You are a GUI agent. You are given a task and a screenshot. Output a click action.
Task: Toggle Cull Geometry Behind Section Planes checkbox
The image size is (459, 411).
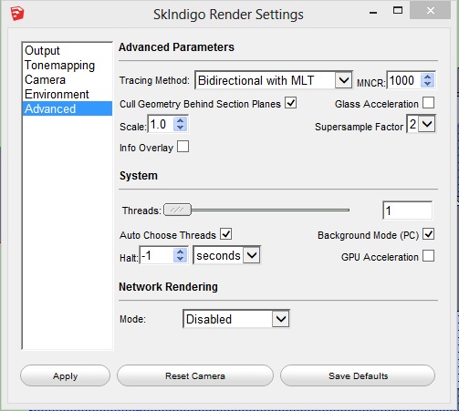(x=291, y=103)
